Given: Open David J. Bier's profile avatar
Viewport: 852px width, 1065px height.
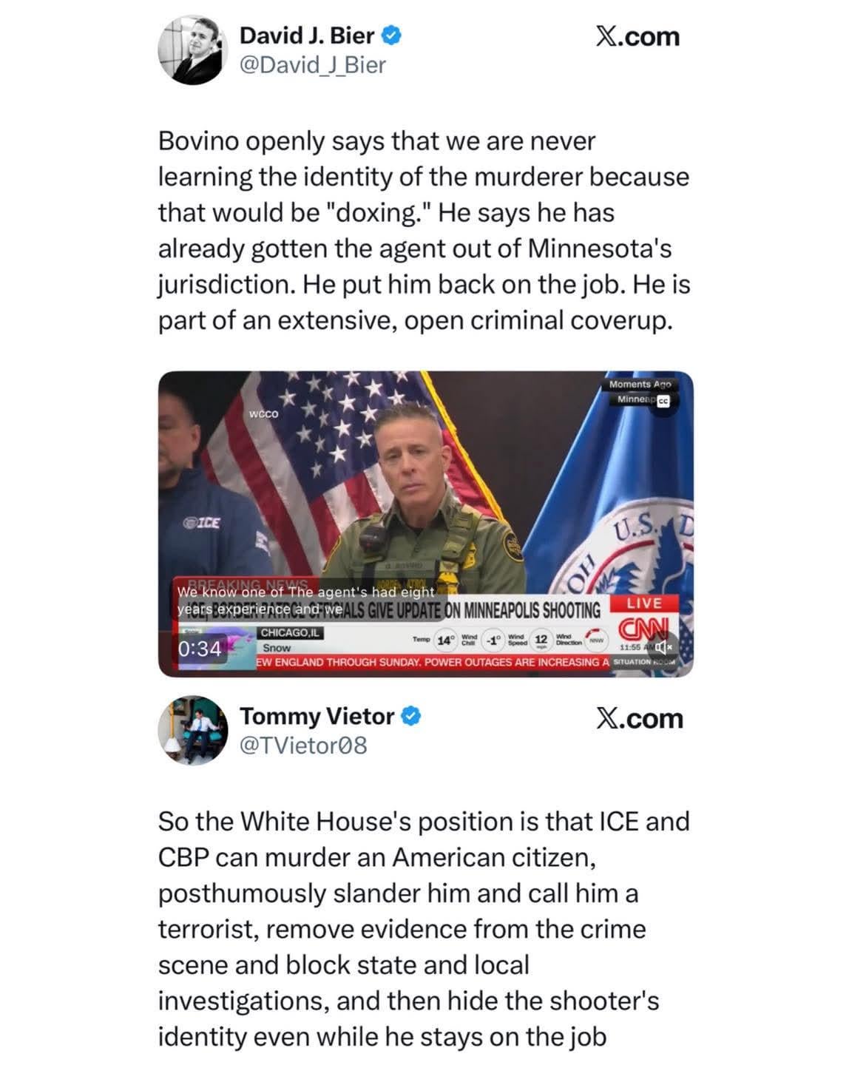Looking at the screenshot, I should coord(192,50).
